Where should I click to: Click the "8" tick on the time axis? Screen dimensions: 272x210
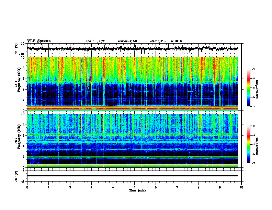pyautogui.click(x=199, y=187)
